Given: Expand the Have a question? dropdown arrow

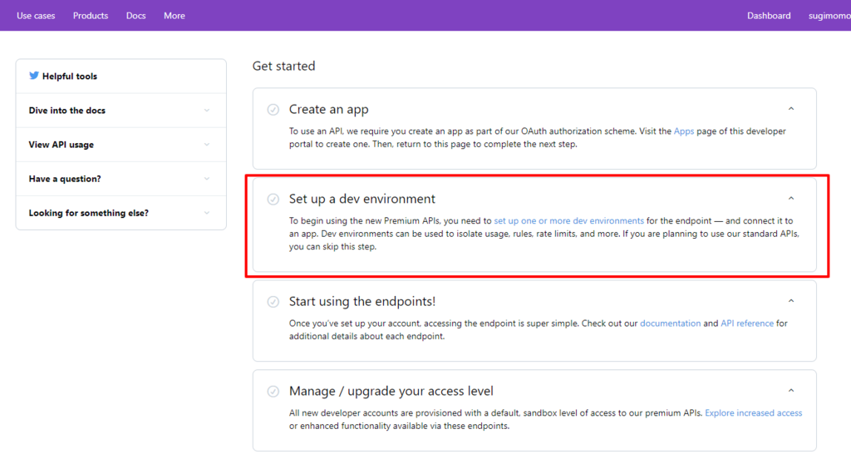Looking at the screenshot, I should pyautogui.click(x=207, y=179).
